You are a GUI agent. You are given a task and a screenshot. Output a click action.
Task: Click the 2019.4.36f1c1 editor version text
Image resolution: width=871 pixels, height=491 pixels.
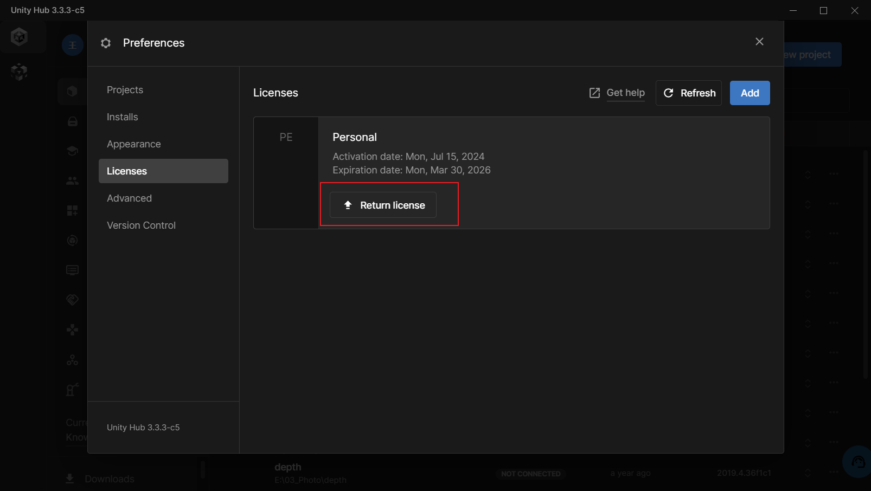[x=744, y=473]
